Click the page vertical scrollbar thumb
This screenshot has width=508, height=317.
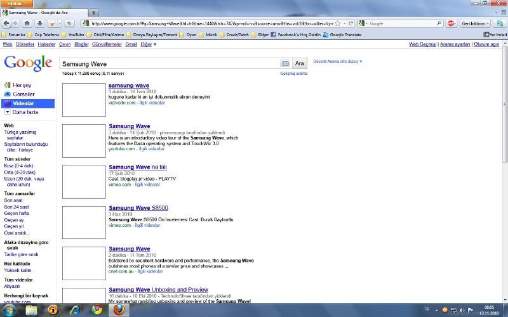[x=505, y=104]
